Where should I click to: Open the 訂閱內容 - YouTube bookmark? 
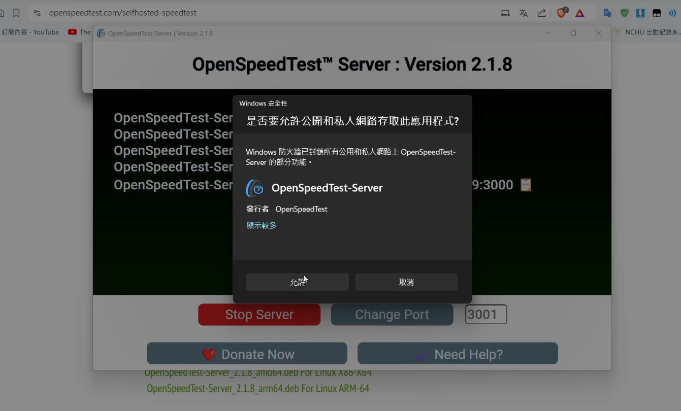pyautogui.click(x=30, y=32)
